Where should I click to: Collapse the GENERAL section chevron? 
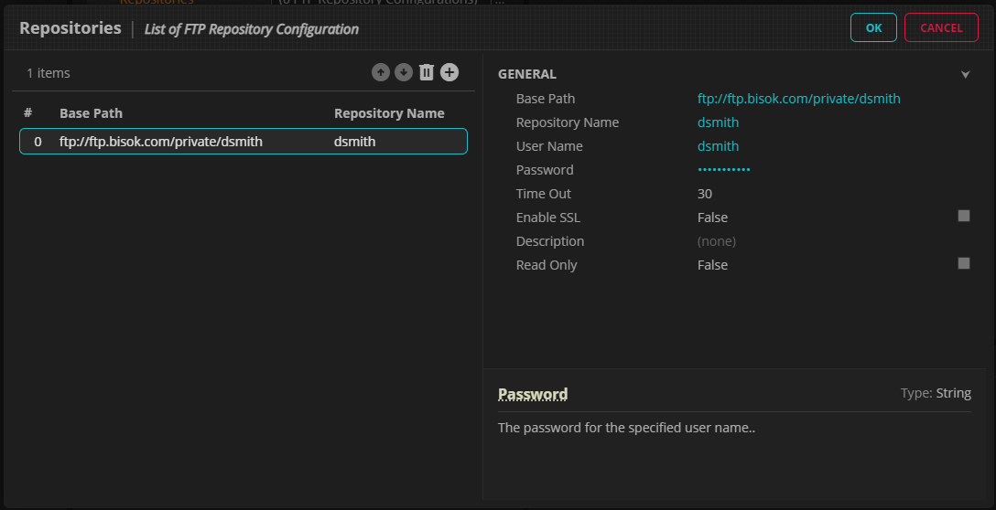965,75
